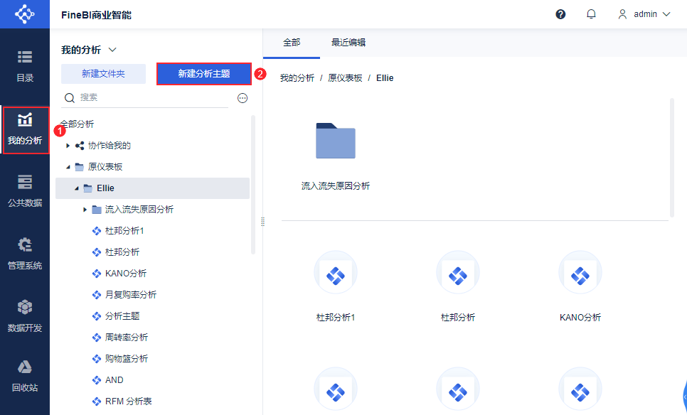687x415 pixels.
Task: Open the 管理系统 sidebar section
Action: pos(24,254)
